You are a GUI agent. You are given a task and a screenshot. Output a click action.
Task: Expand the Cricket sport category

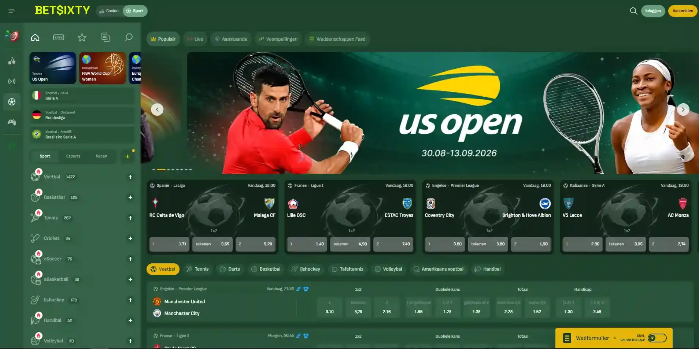click(130, 238)
